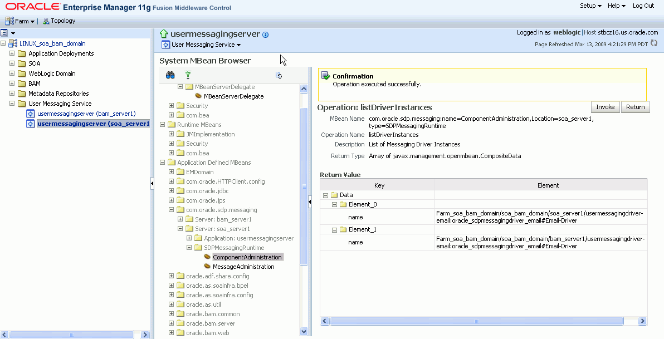
Task: Expand the oracle.bam.server folder
Action: tap(171, 323)
